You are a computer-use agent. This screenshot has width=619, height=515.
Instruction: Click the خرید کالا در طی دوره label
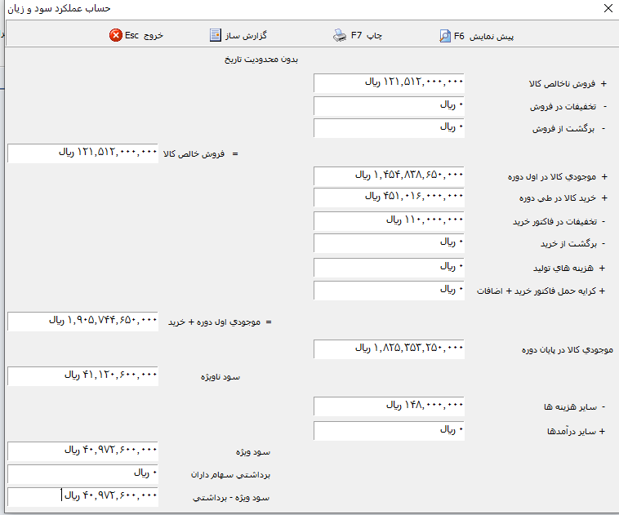coord(558,198)
